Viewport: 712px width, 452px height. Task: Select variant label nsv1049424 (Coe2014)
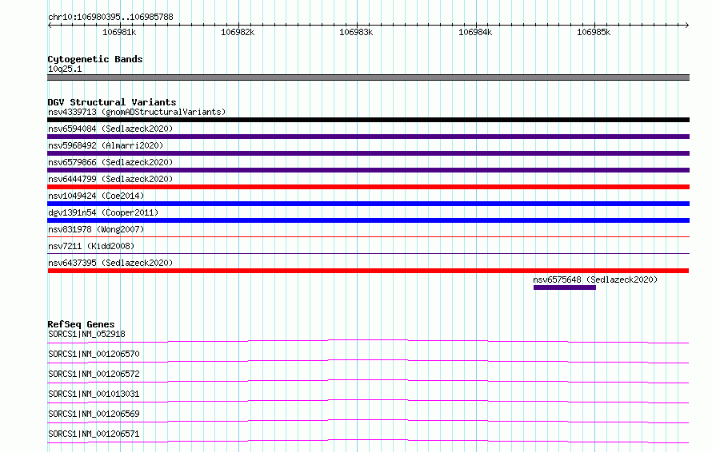coord(96,196)
